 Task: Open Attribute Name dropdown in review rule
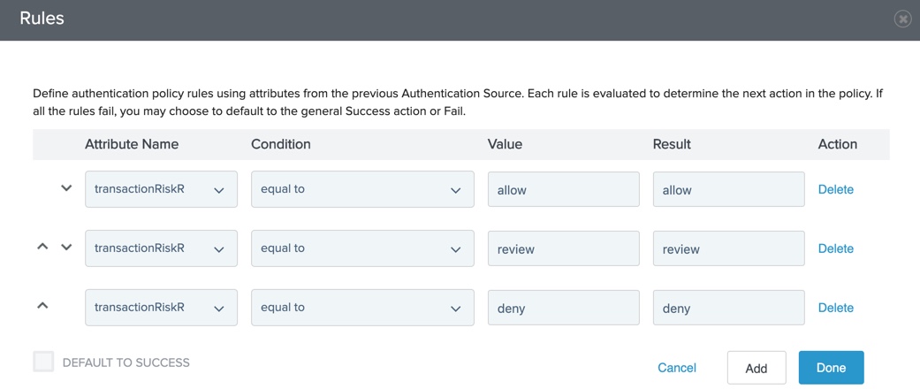click(161, 248)
